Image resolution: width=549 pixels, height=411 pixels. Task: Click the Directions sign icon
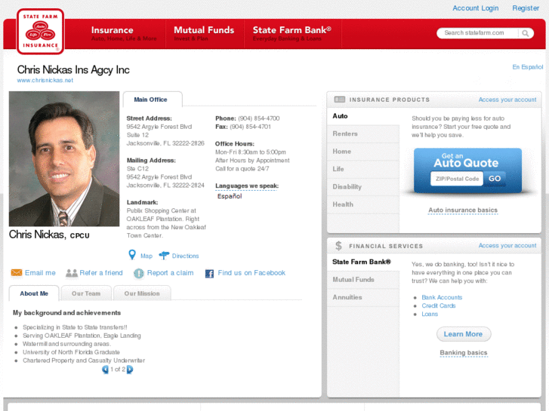point(164,256)
